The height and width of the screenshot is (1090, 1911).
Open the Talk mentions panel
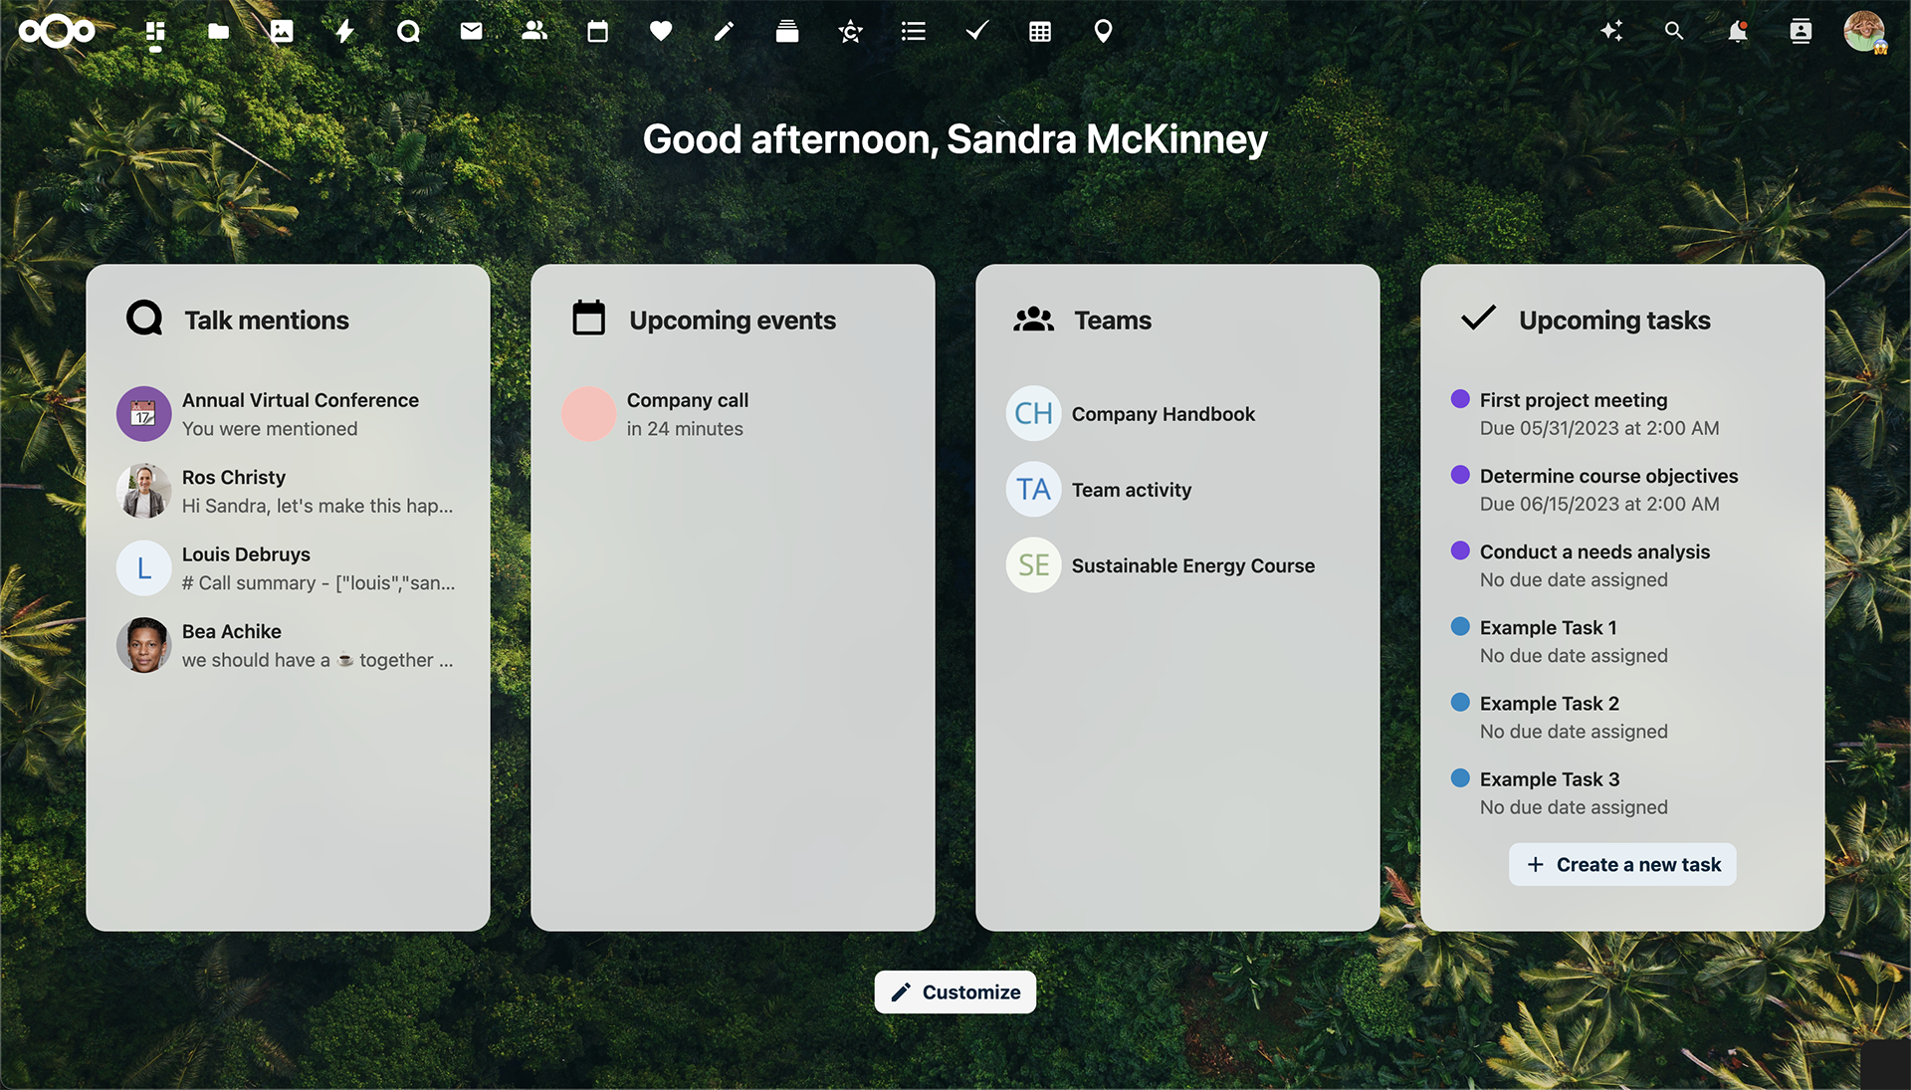pyautogui.click(x=267, y=318)
